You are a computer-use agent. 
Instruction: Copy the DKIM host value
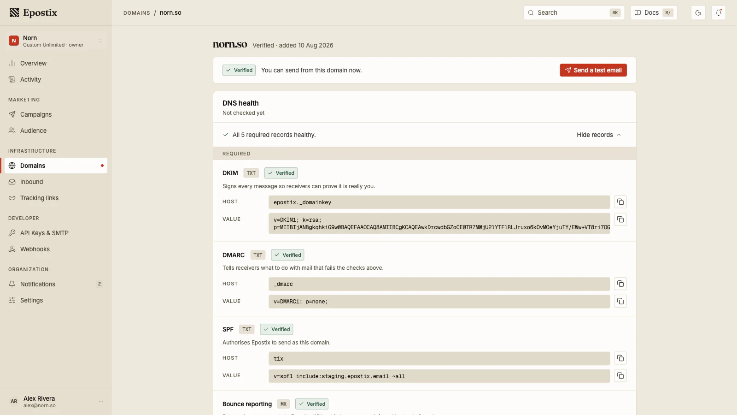(x=620, y=202)
